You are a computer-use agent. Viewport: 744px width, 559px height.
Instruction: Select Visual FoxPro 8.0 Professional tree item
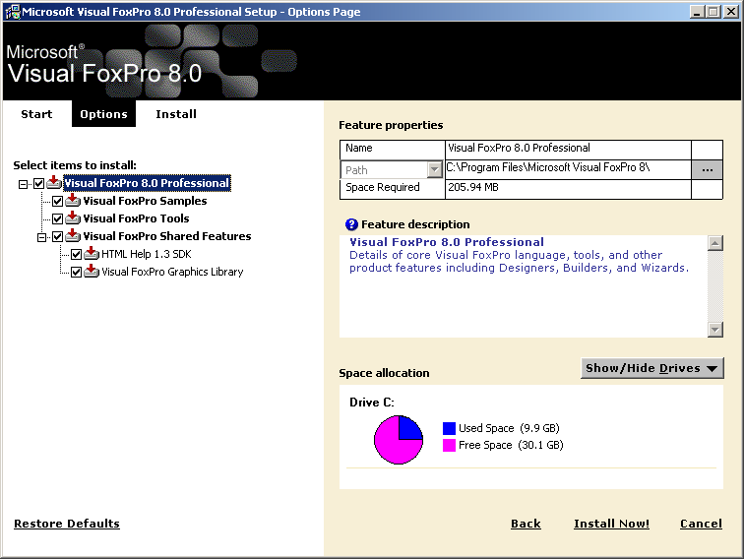(147, 183)
